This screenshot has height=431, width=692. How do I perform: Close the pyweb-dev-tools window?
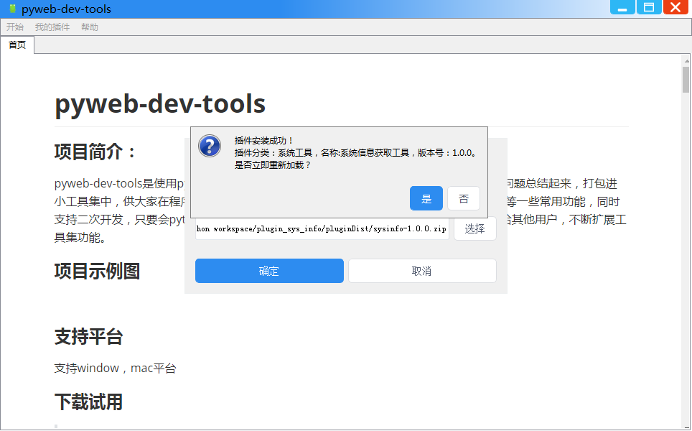677,8
